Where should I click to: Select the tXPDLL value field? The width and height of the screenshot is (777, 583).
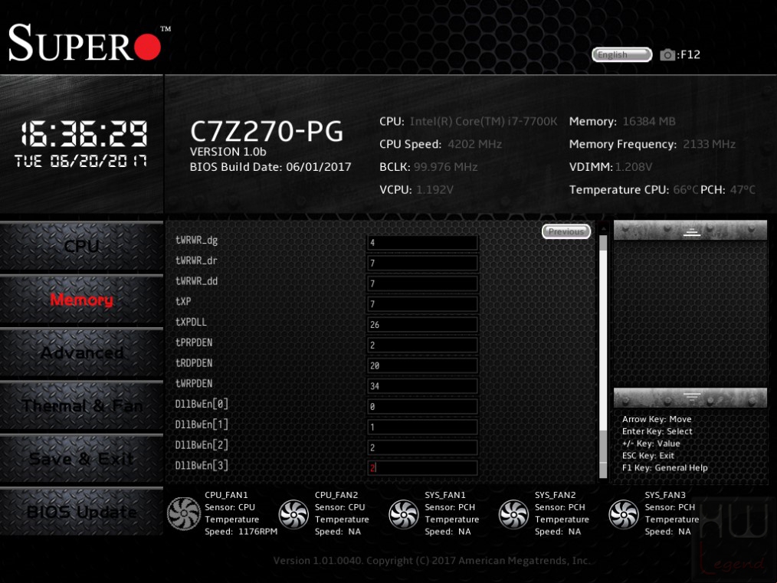click(x=422, y=324)
